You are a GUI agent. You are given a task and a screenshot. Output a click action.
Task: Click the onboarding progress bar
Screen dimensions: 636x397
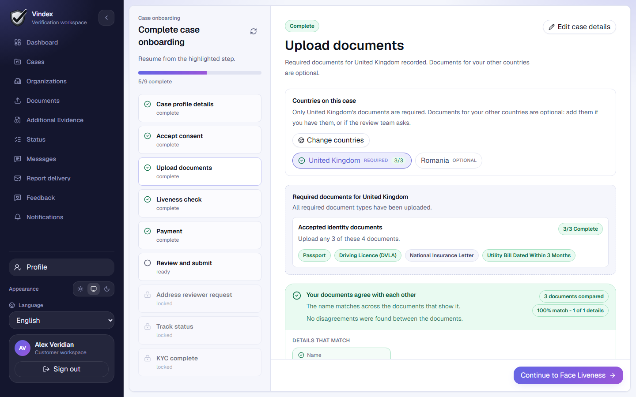tap(200, 73)
